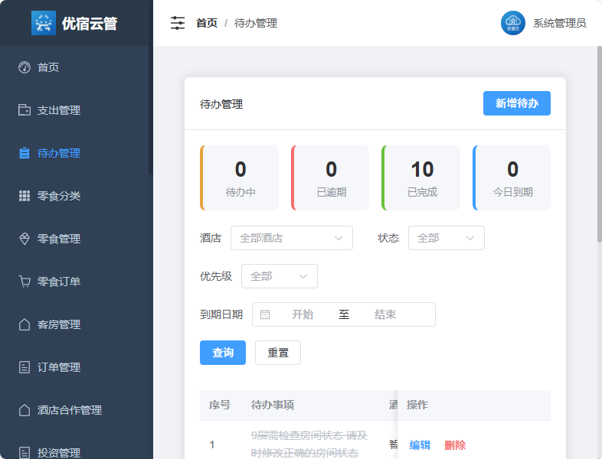The width and height of the screenshot is (602, 459).
Task: Click 待办管理 breadcrumb text
Action: click(x=256, y=23)
